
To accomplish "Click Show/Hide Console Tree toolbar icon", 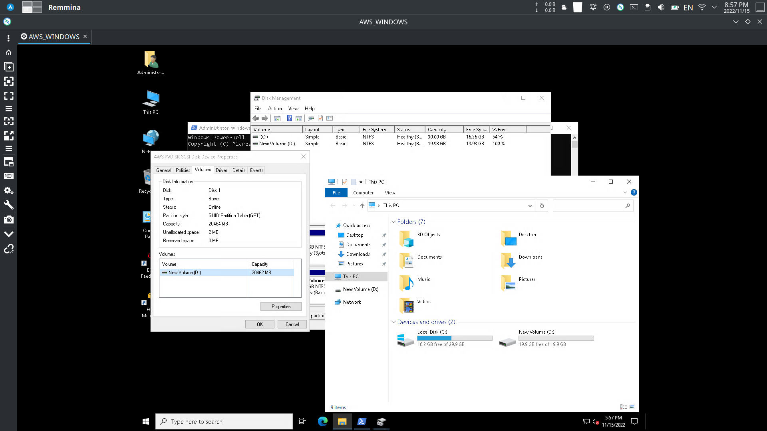I will 277,118.
